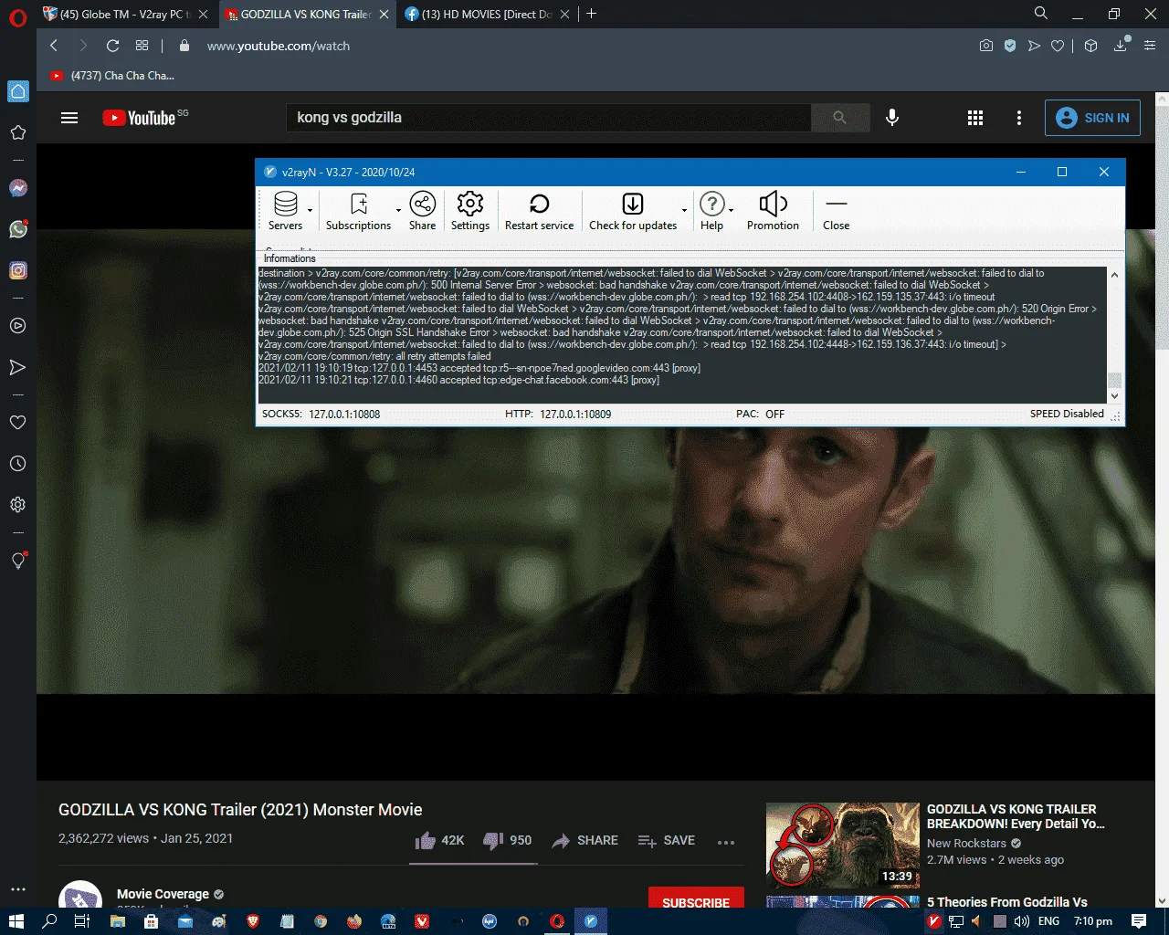The height and width of the screenshot is (935, 1169).
Task: Open History clock icon in sidebar
Action: (x=17, y=464)
